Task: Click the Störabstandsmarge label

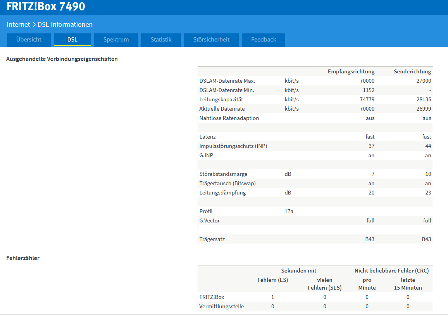Action: (224, 174)
